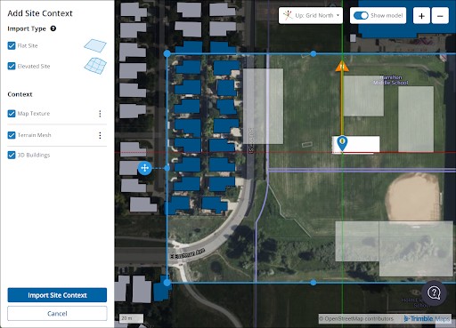
Task: Click the OpenStreetMap contributors attribution link
Action: pos(356,319)
